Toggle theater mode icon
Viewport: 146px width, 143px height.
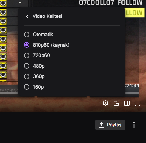[x=127, y=103]
